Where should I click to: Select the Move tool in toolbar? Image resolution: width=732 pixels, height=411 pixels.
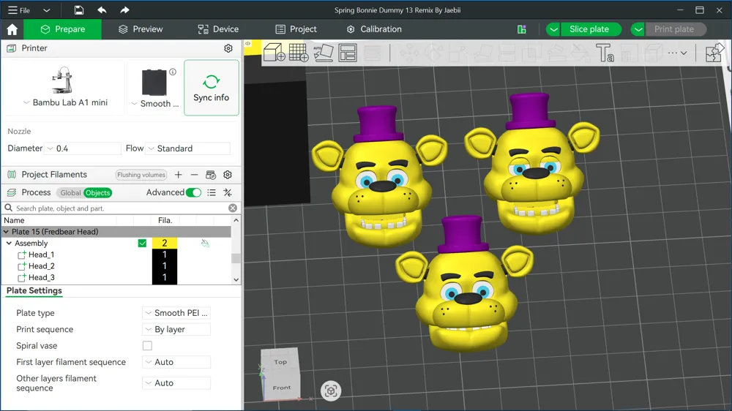click(409, 53)
